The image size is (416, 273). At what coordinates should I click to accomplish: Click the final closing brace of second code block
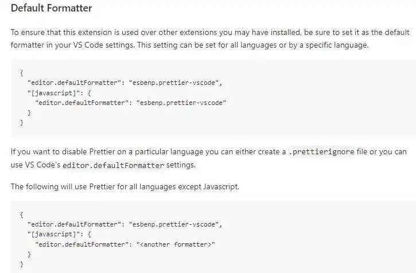click(21, 264)
